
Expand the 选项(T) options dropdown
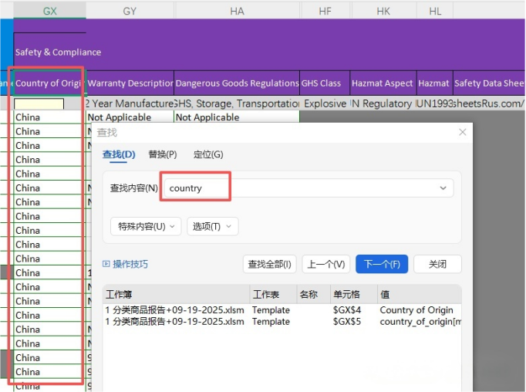point(211,226)
